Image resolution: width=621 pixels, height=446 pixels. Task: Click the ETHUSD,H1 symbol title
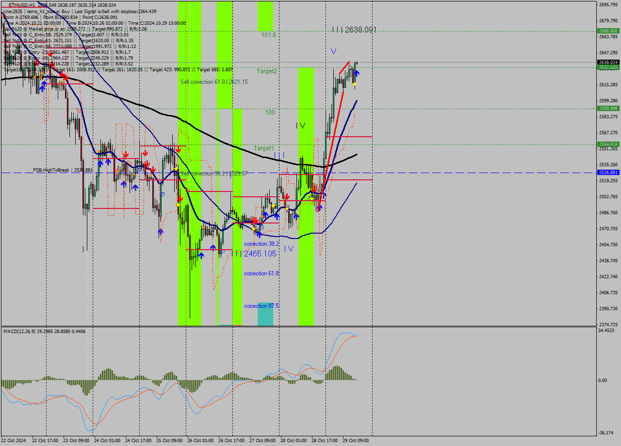(21, 5)
